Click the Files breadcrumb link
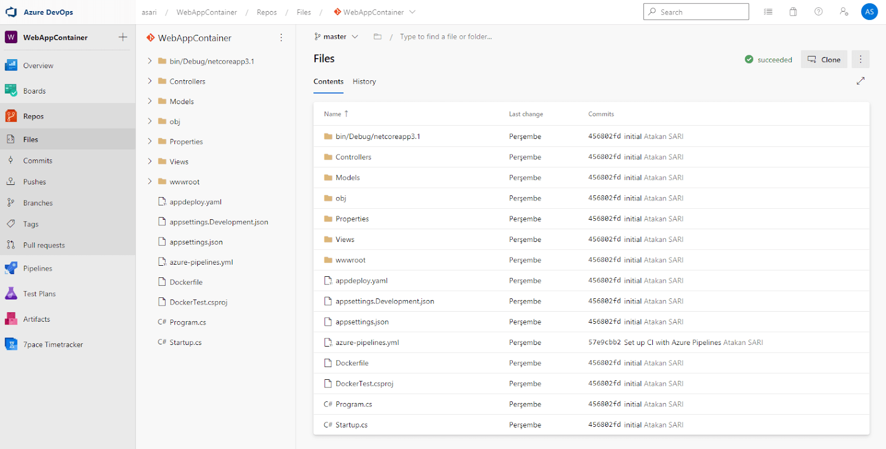The image size is (886, 449). tap(304, 12)
